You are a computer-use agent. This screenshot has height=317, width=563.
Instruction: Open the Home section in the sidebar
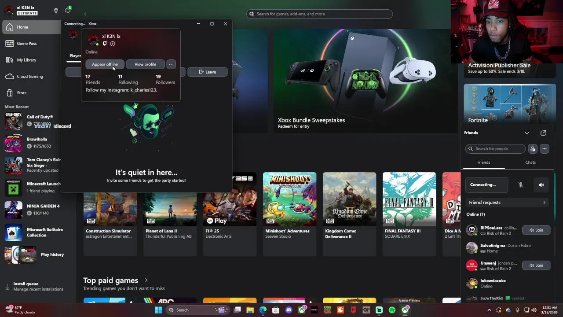(x=31, y=27)
